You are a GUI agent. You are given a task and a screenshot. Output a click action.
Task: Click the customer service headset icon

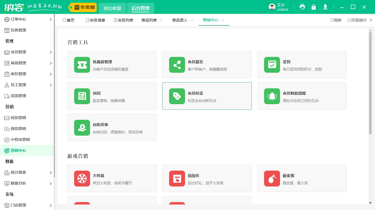pyautogui.click(x=302, y=7)
